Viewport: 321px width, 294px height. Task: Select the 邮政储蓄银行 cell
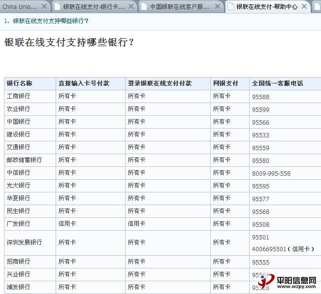(30, 160)
